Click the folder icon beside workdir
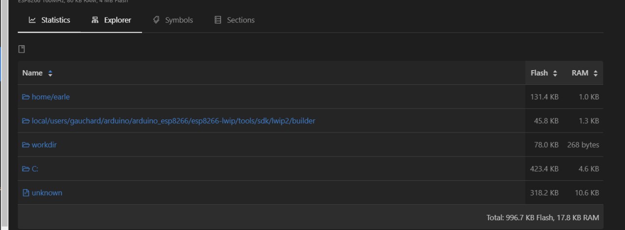 click(x=26, y=145)
